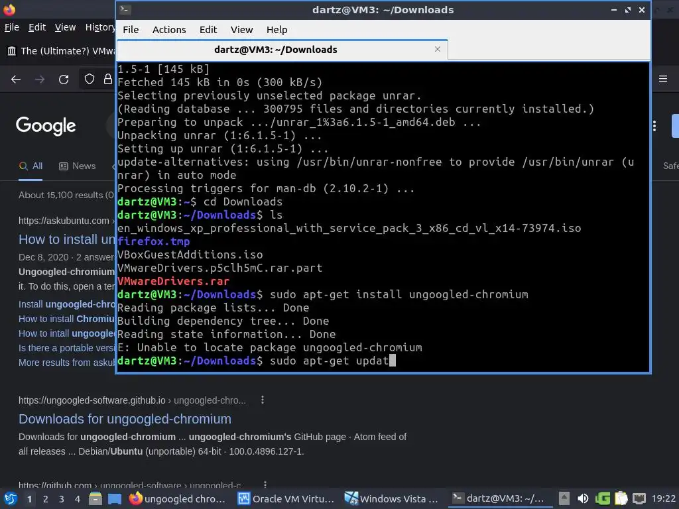
Task: Open Google three-dot options menu
Action: tap(654, 126)
